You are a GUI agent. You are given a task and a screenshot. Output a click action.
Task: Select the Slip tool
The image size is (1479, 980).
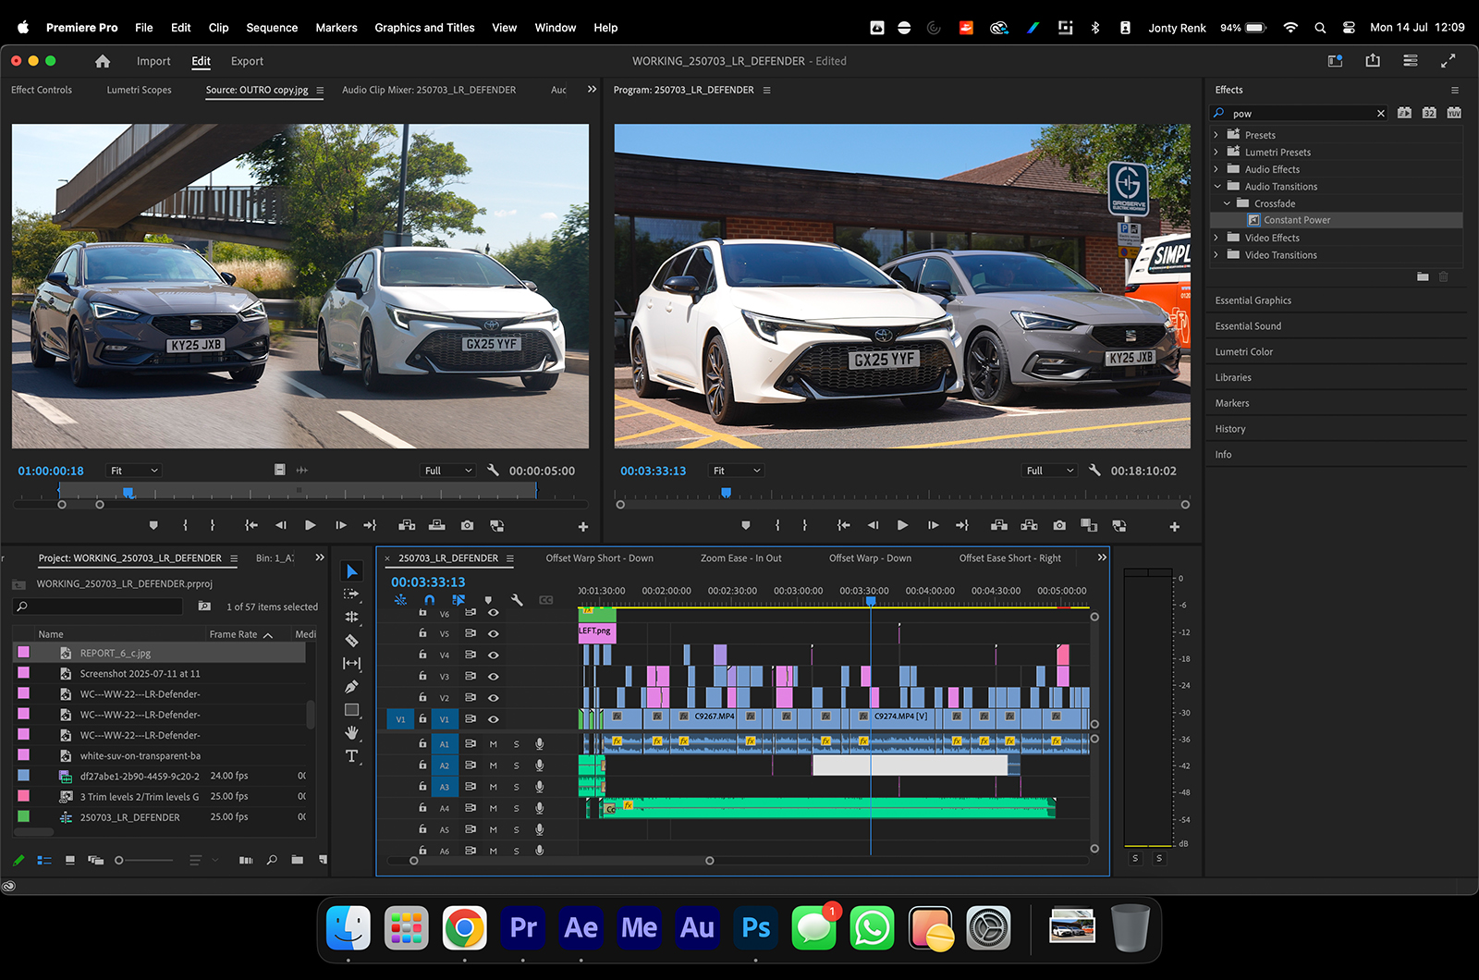tap(351, 663)
